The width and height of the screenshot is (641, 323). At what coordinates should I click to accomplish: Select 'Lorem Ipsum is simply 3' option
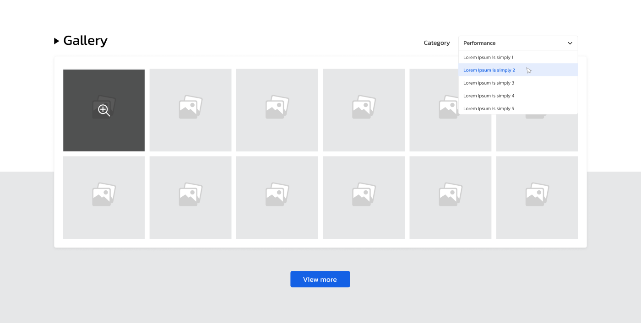click(x=489, y=83)
